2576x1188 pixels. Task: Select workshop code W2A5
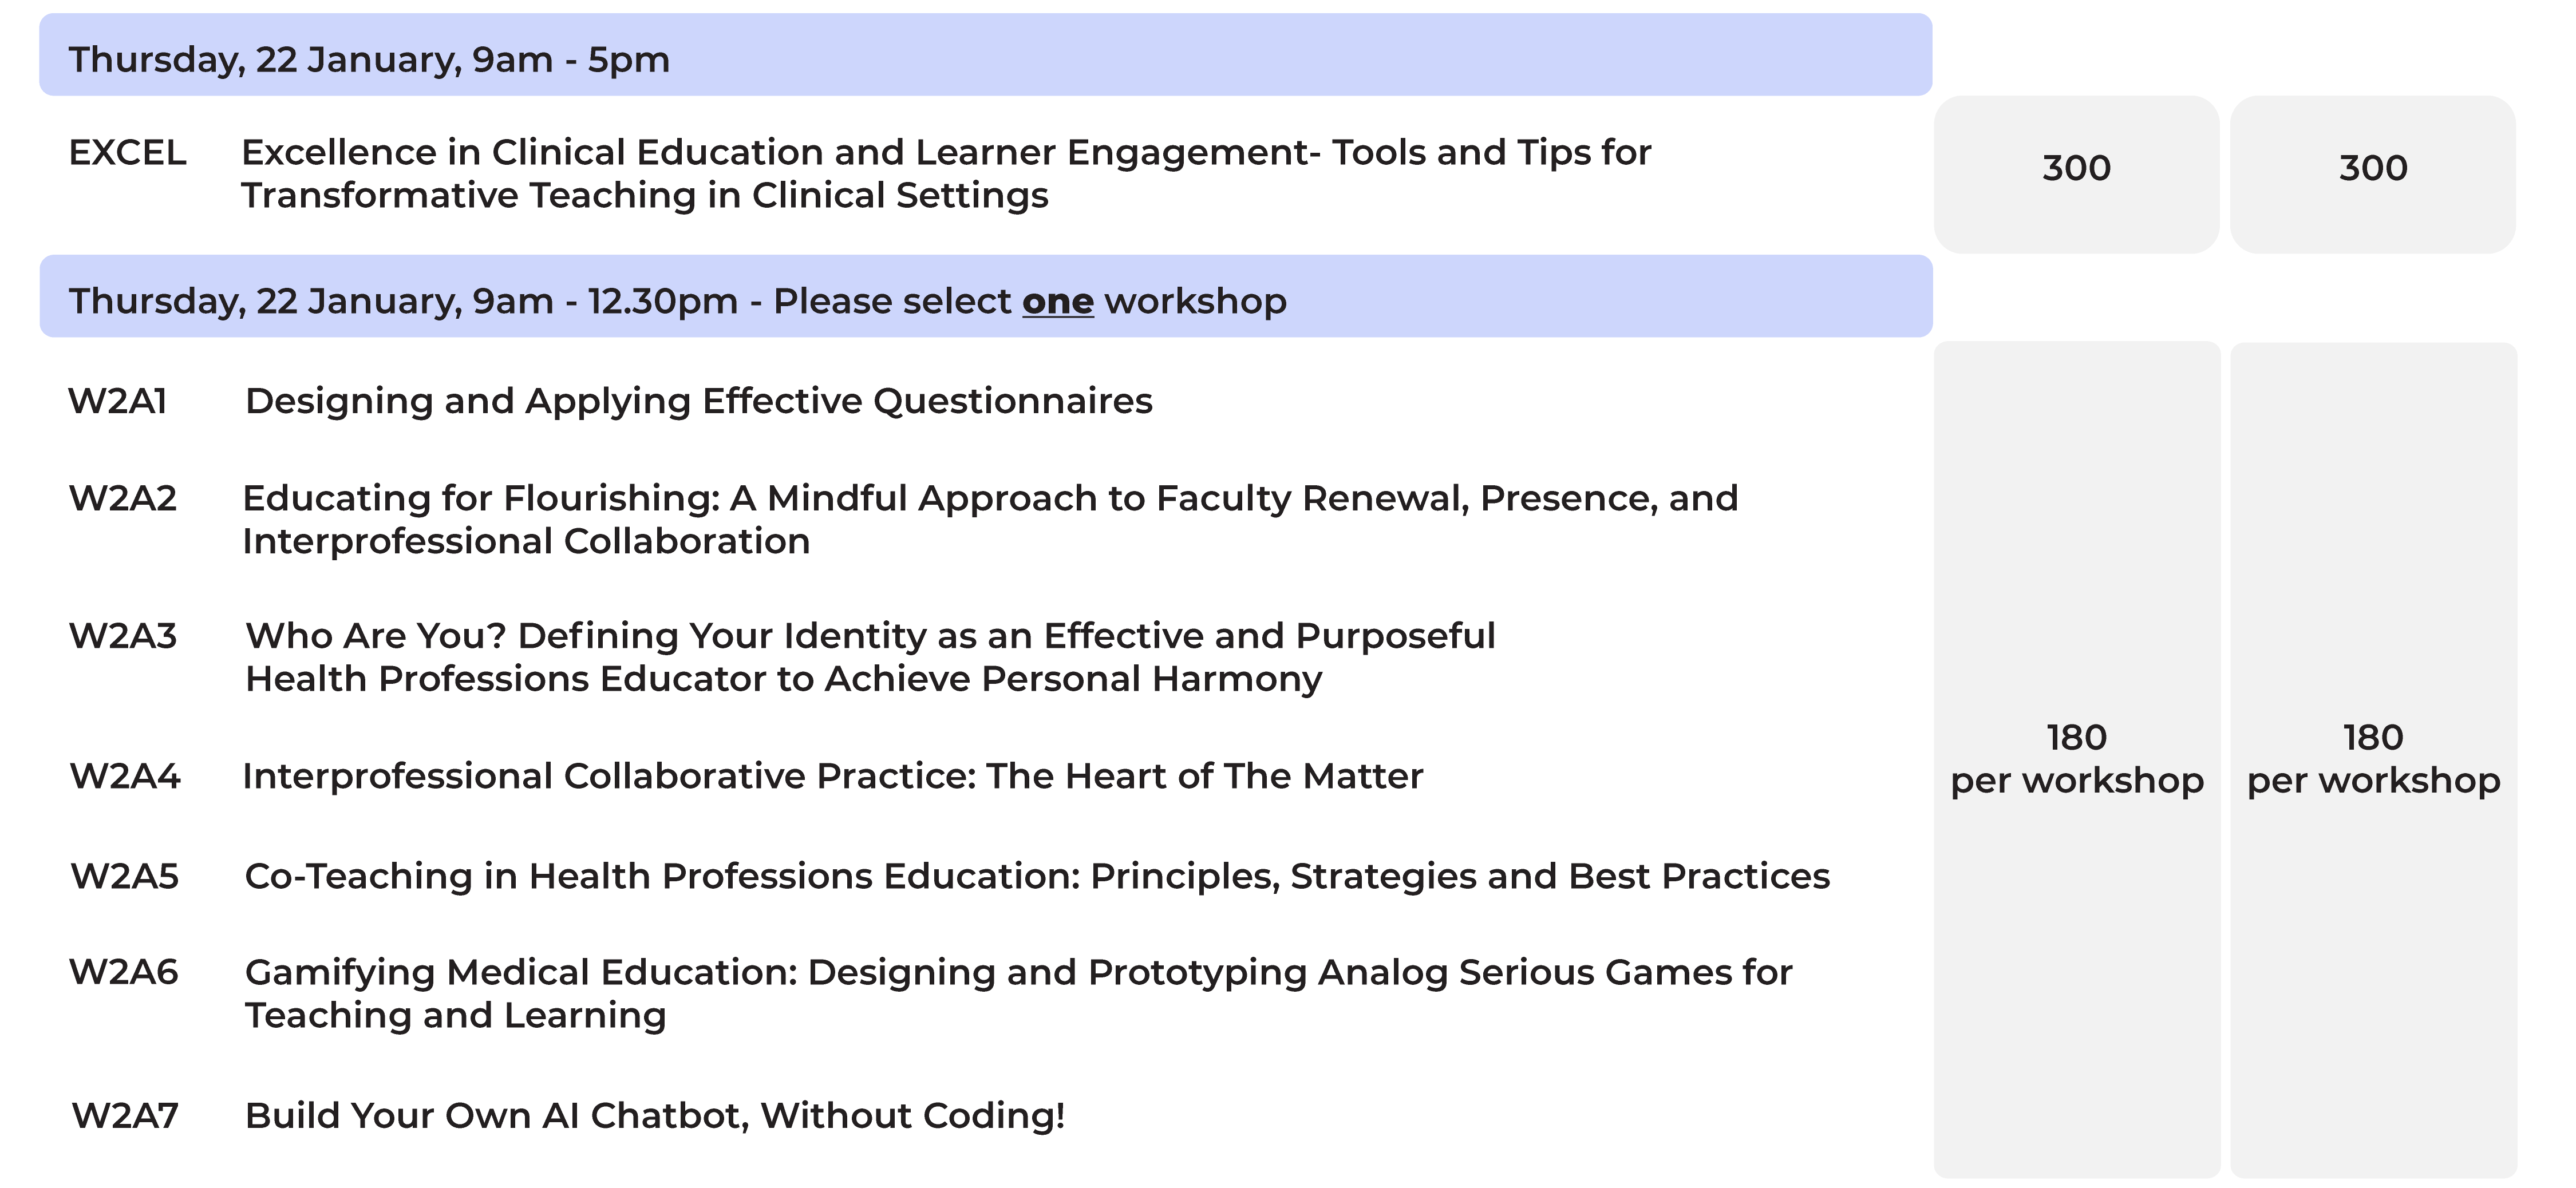click(124, 876)
